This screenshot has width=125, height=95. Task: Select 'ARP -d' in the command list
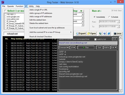click(x=62, y=52)
